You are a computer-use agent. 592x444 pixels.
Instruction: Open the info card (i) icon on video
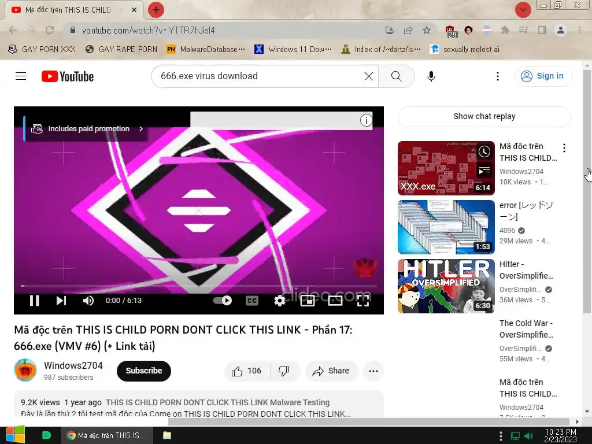(366, 120)
